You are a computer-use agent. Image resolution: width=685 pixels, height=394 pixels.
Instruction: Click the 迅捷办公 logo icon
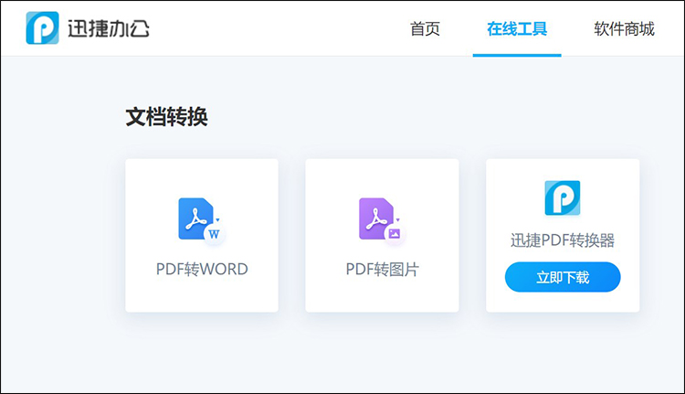coord(42,28)
